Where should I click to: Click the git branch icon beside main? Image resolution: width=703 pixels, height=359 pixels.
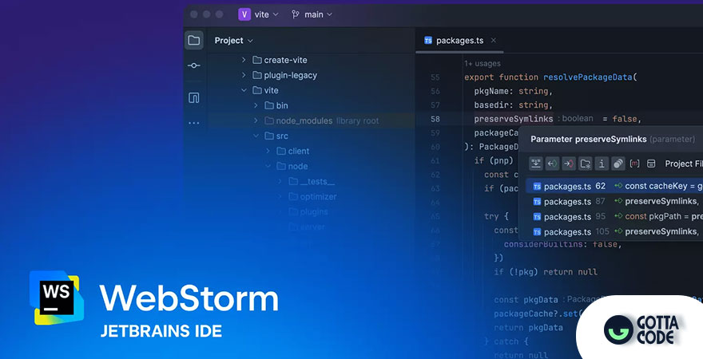(x=295, y=14)
